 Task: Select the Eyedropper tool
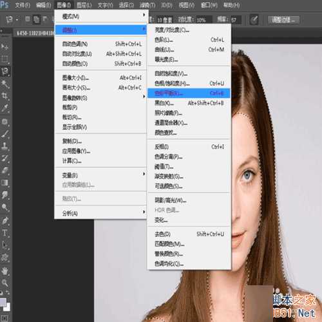[5, 108]
